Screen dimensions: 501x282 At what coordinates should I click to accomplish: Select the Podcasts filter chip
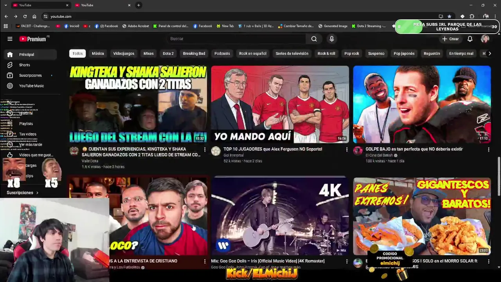[222, 54]
